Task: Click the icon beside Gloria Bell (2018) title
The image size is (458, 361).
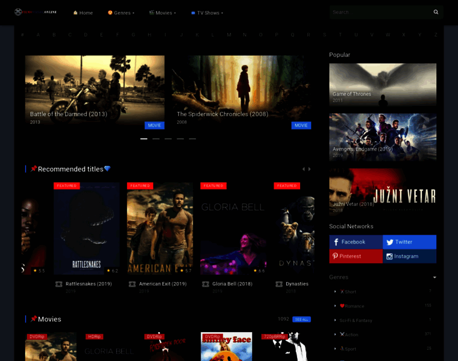Action: coord(205,284)
